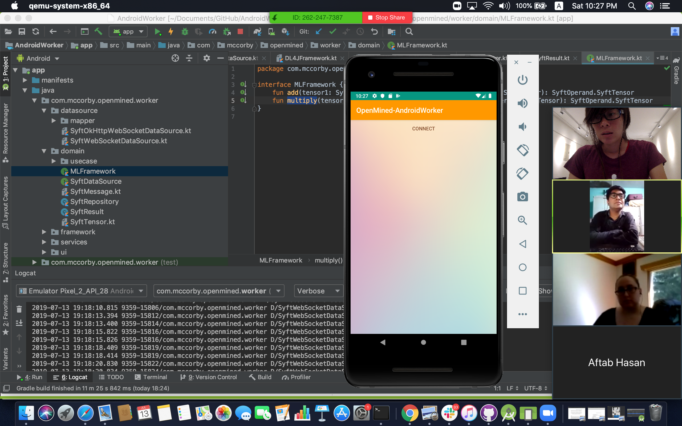Viewport: 682px width, 426px height.
Task: Click the emulator front navigation Home dot
Action: pos(423,342)
